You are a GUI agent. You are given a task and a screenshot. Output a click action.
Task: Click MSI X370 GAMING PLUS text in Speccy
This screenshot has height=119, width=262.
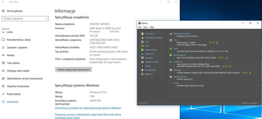click(196, 58)
